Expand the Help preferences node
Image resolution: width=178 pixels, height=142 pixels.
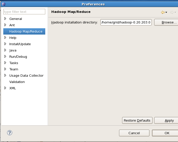pyautogui.click(x=5, y=38)
